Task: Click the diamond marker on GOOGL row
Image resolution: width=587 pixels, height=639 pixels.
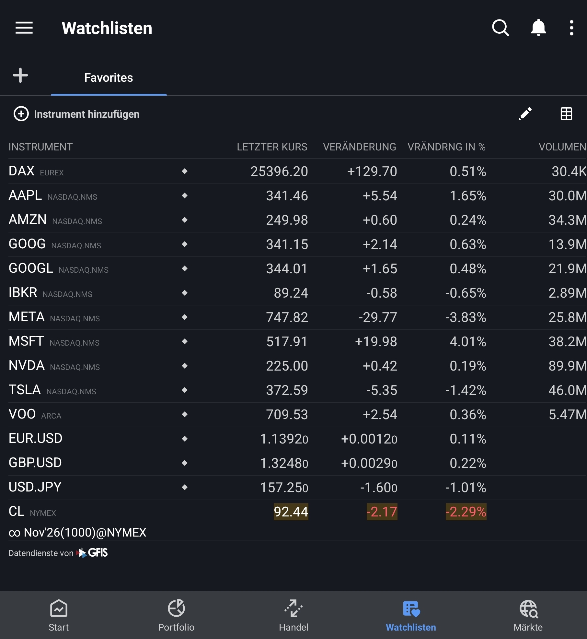Action: (x=185, y=268)
